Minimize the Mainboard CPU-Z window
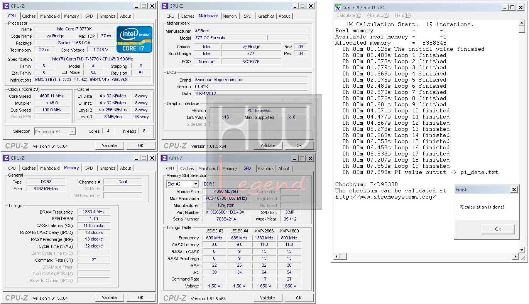Screen dimensions: 529x304 (x=295, y=6)
